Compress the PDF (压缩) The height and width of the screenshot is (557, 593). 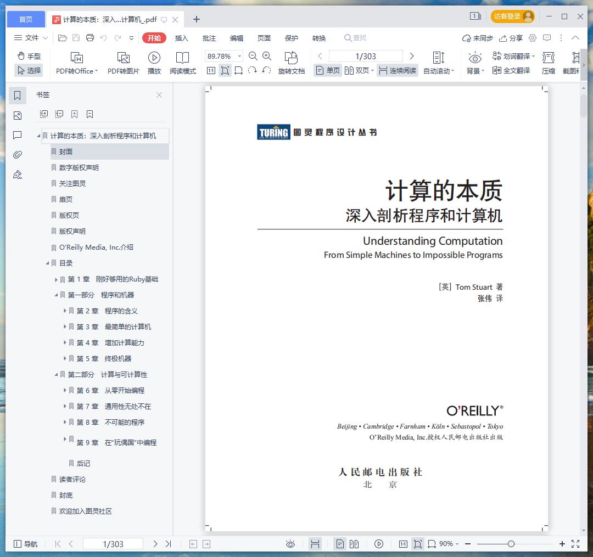[x=549, y=63]
